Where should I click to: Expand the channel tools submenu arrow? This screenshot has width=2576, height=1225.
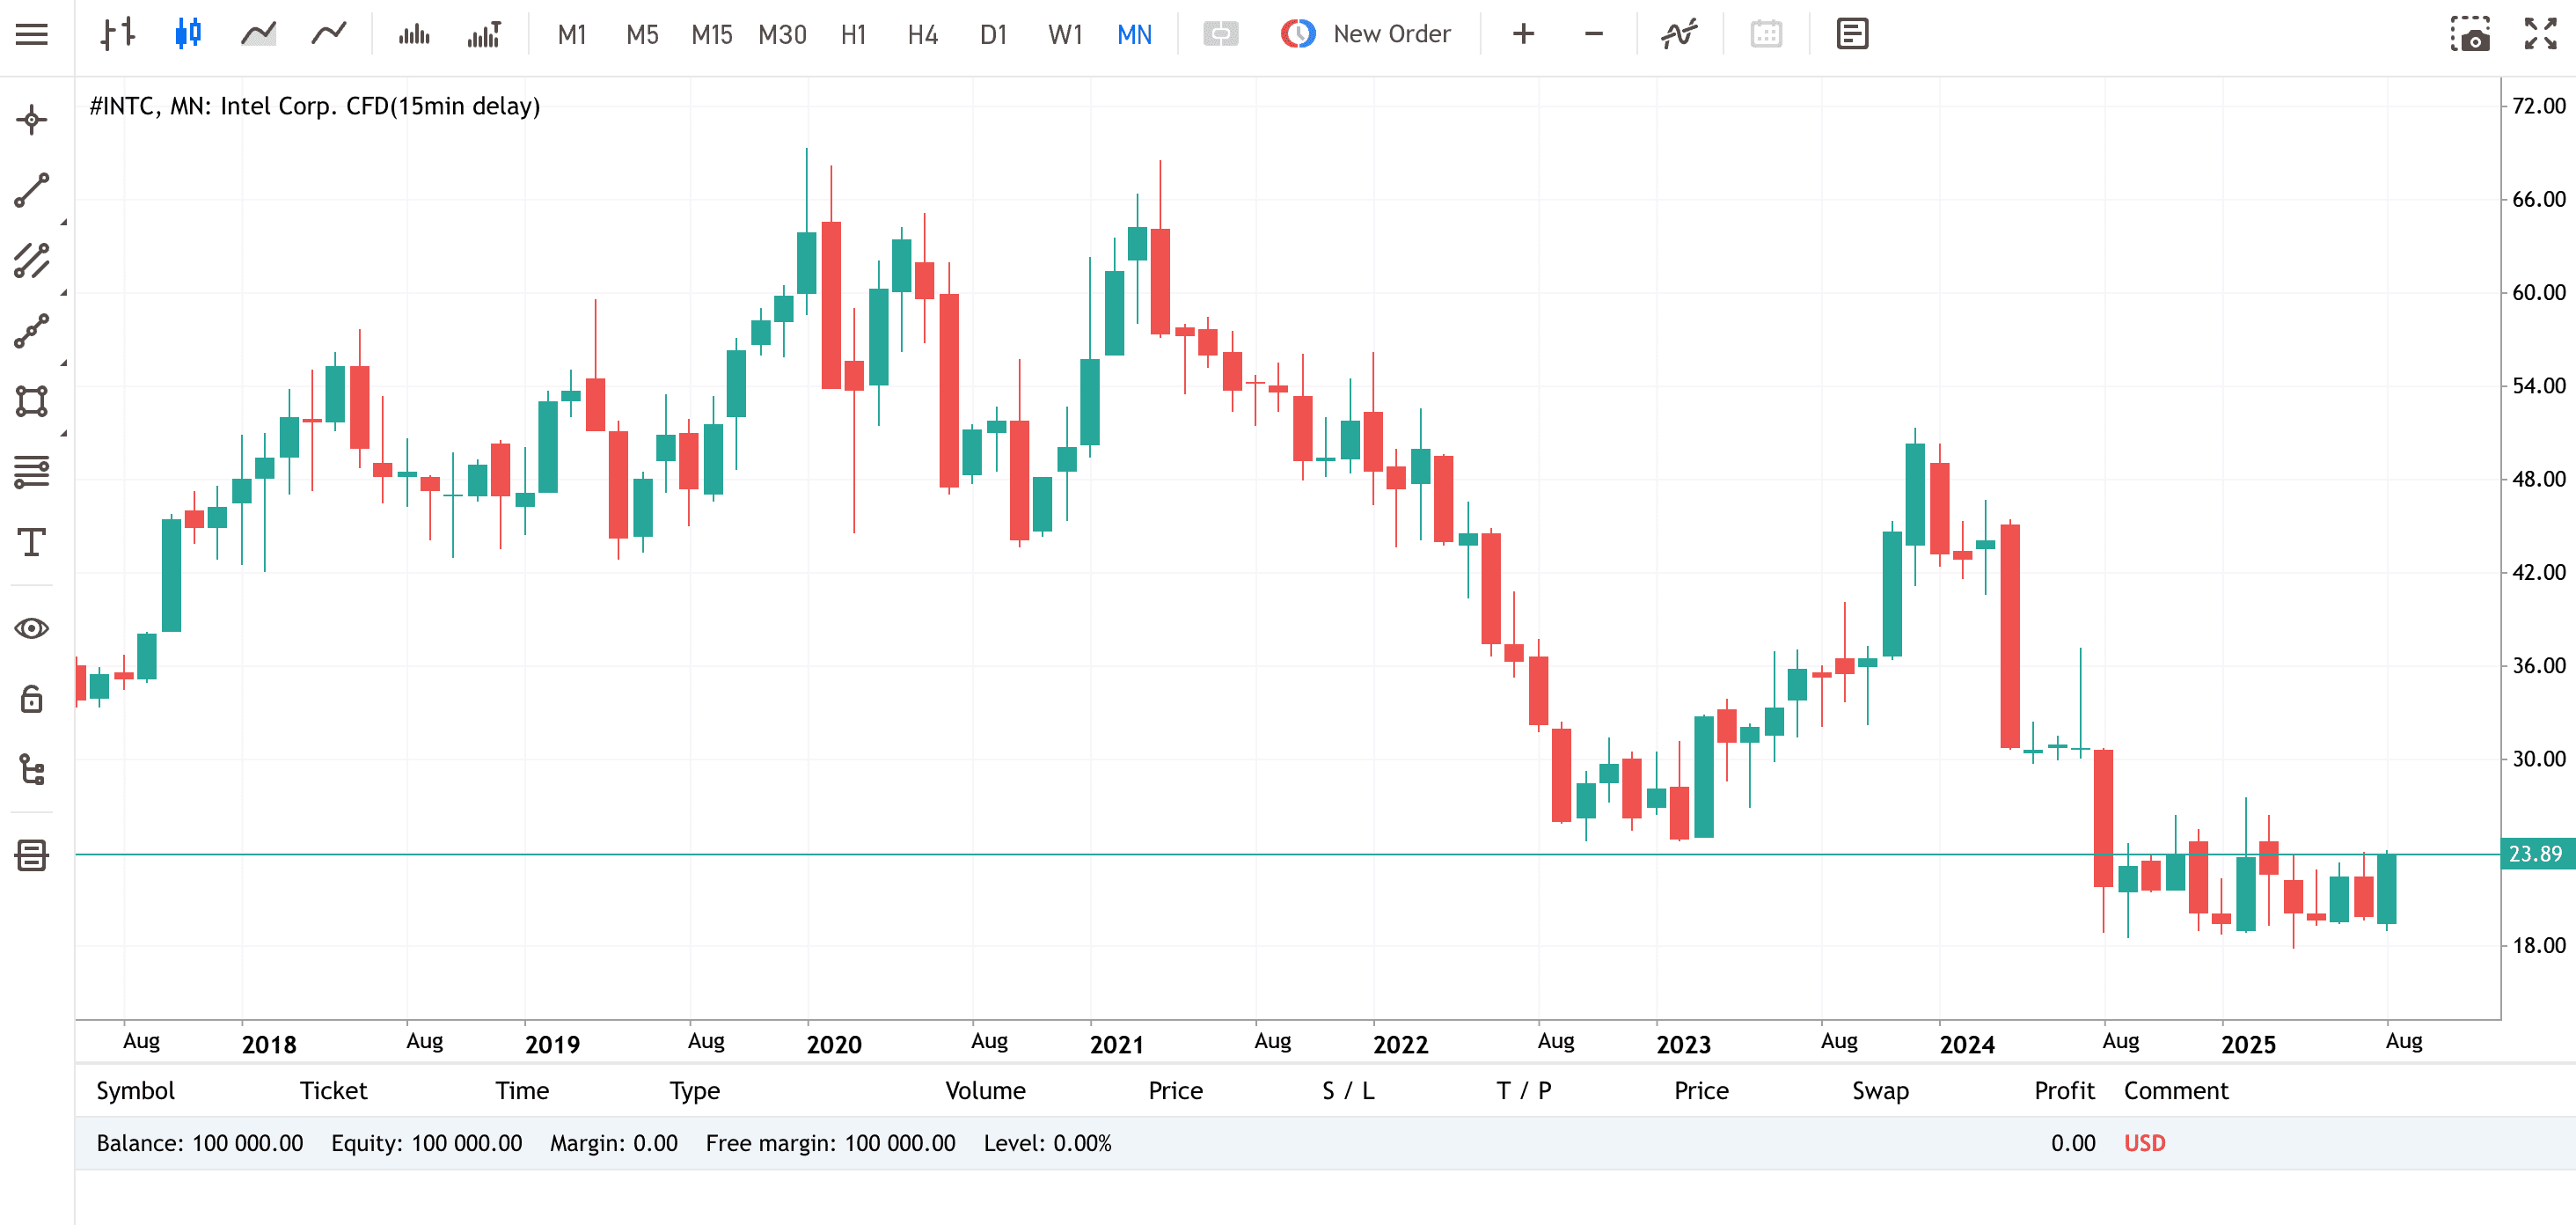coord(64,292)
